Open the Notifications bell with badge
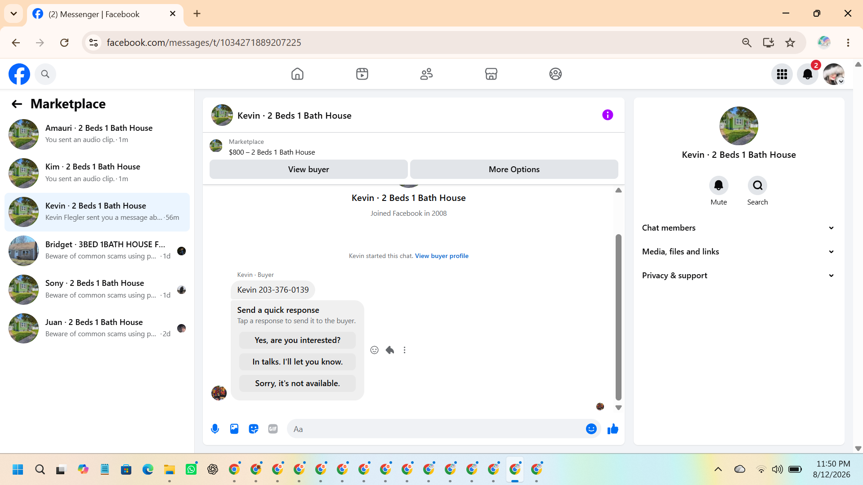 (x=808, y=74)
